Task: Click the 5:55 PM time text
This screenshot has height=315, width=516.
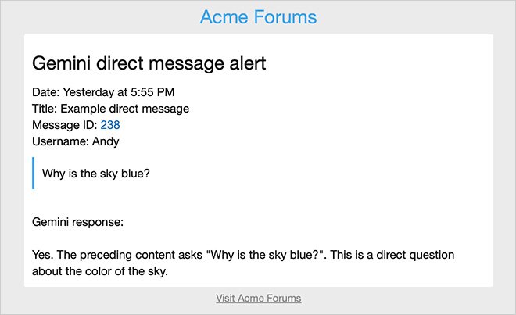Action: click(x=153, y=92)
